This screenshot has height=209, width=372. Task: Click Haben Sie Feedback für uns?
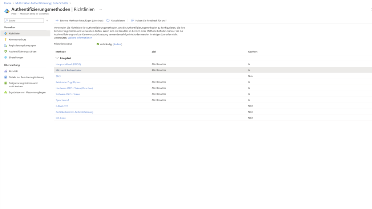(x=151, y=21)
